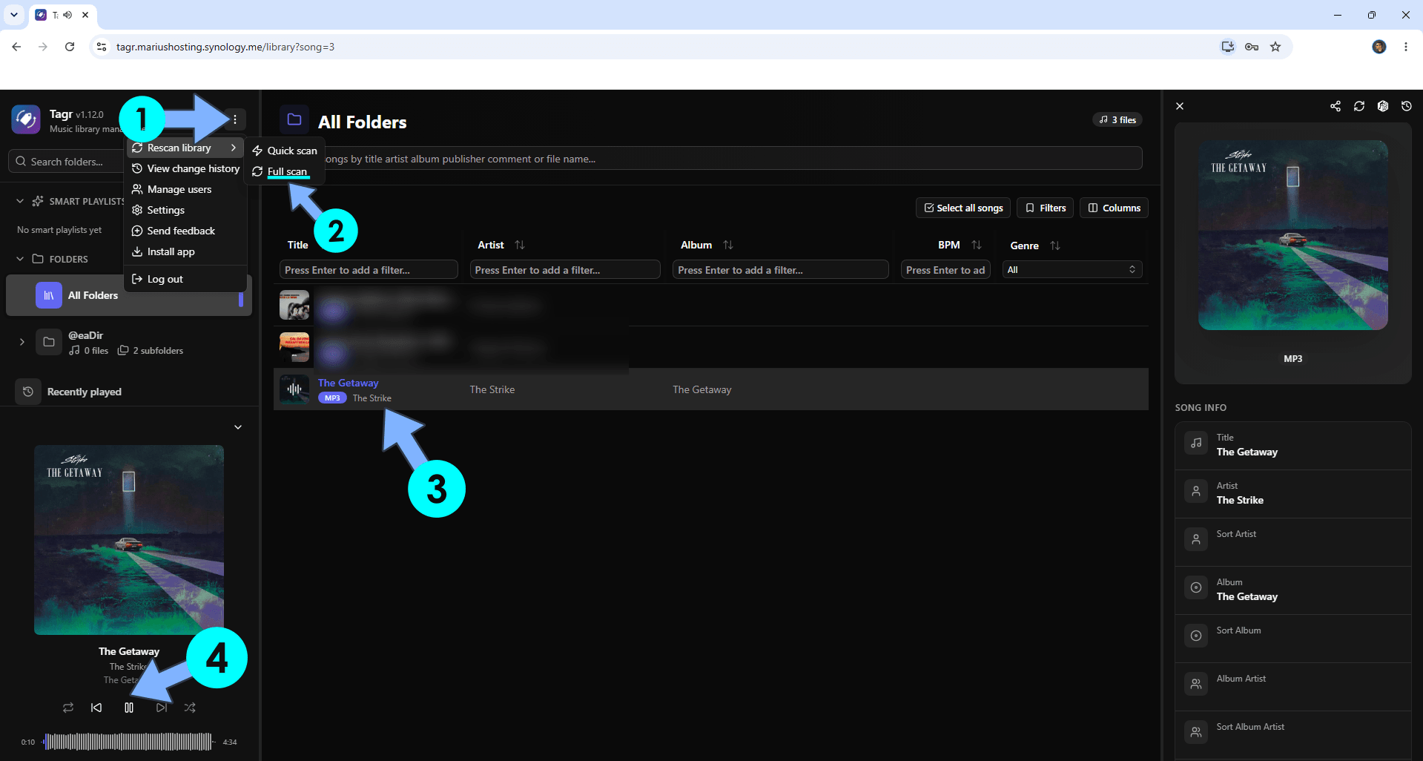Click the Recently played clock icon

(28, 392)
